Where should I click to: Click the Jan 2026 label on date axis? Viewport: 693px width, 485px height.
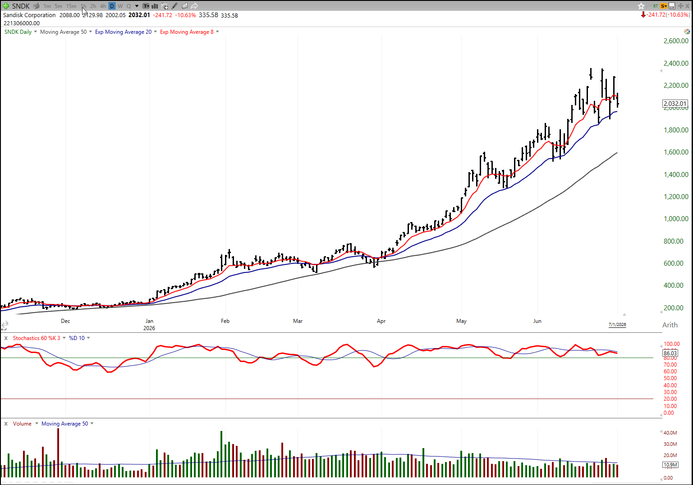coord(149,325)
